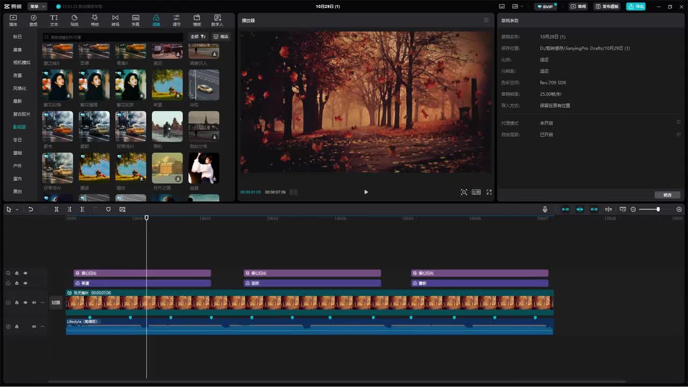This screenshot has height=387, width=688.
Task: Open the 特效 (Effects) tab
Action: (95, 20)
